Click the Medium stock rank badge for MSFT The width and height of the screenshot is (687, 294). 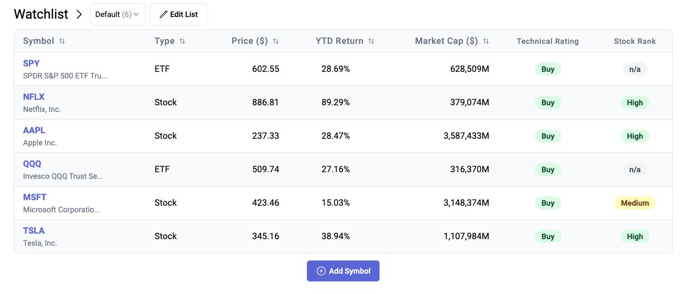click(x=635, y=203)
